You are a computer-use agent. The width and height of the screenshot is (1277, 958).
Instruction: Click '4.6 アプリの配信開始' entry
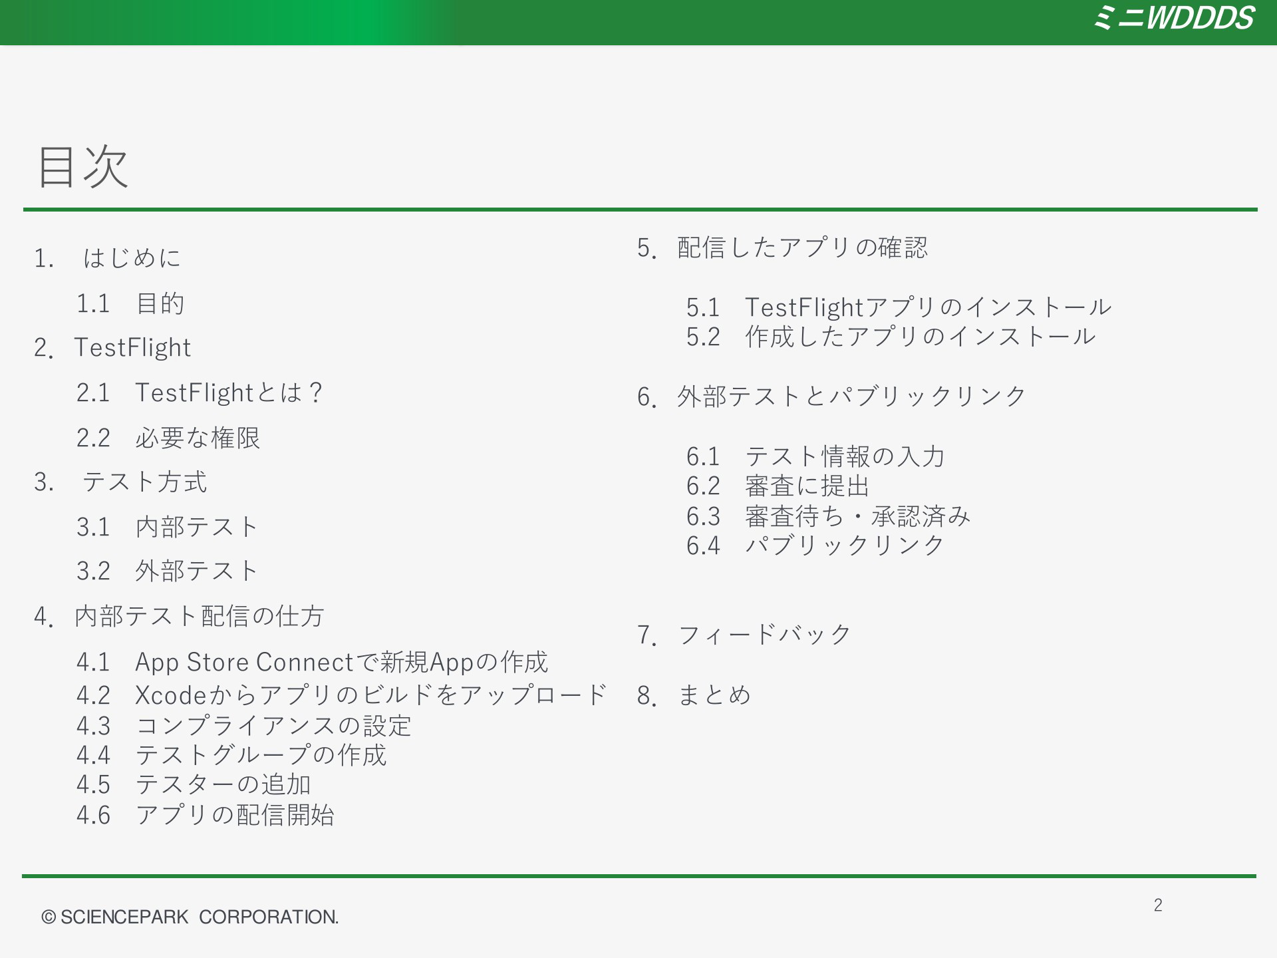click(x=206, y=815)
